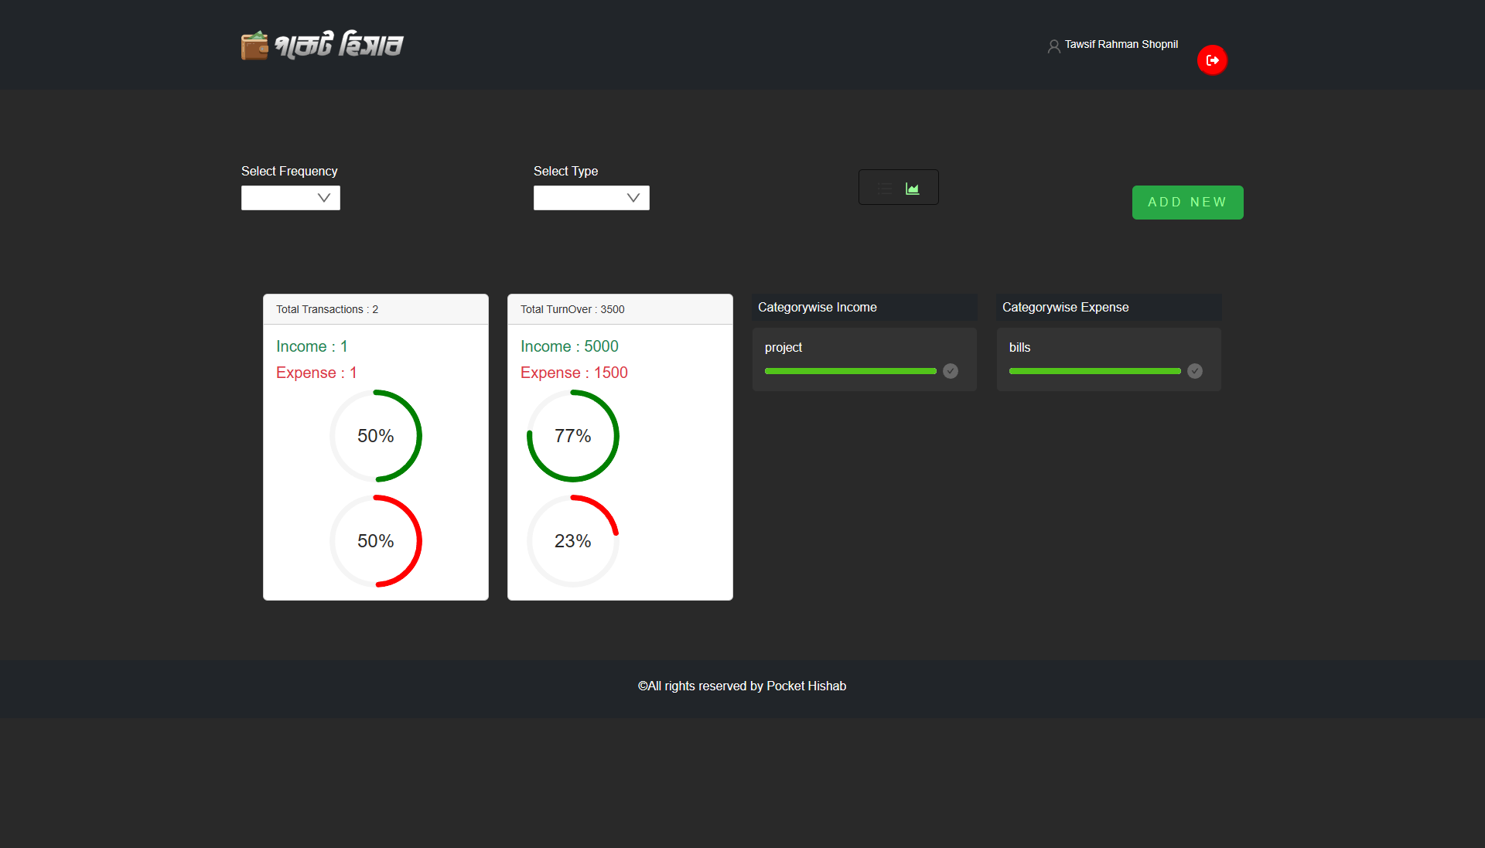Click the Tawsif Rahman Shopnil username
This screenshot has width=1485, height=848.
[1121, 44]
